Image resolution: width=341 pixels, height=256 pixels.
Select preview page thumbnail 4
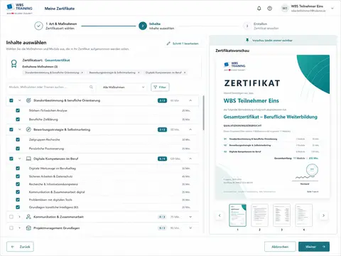point(304,215)
